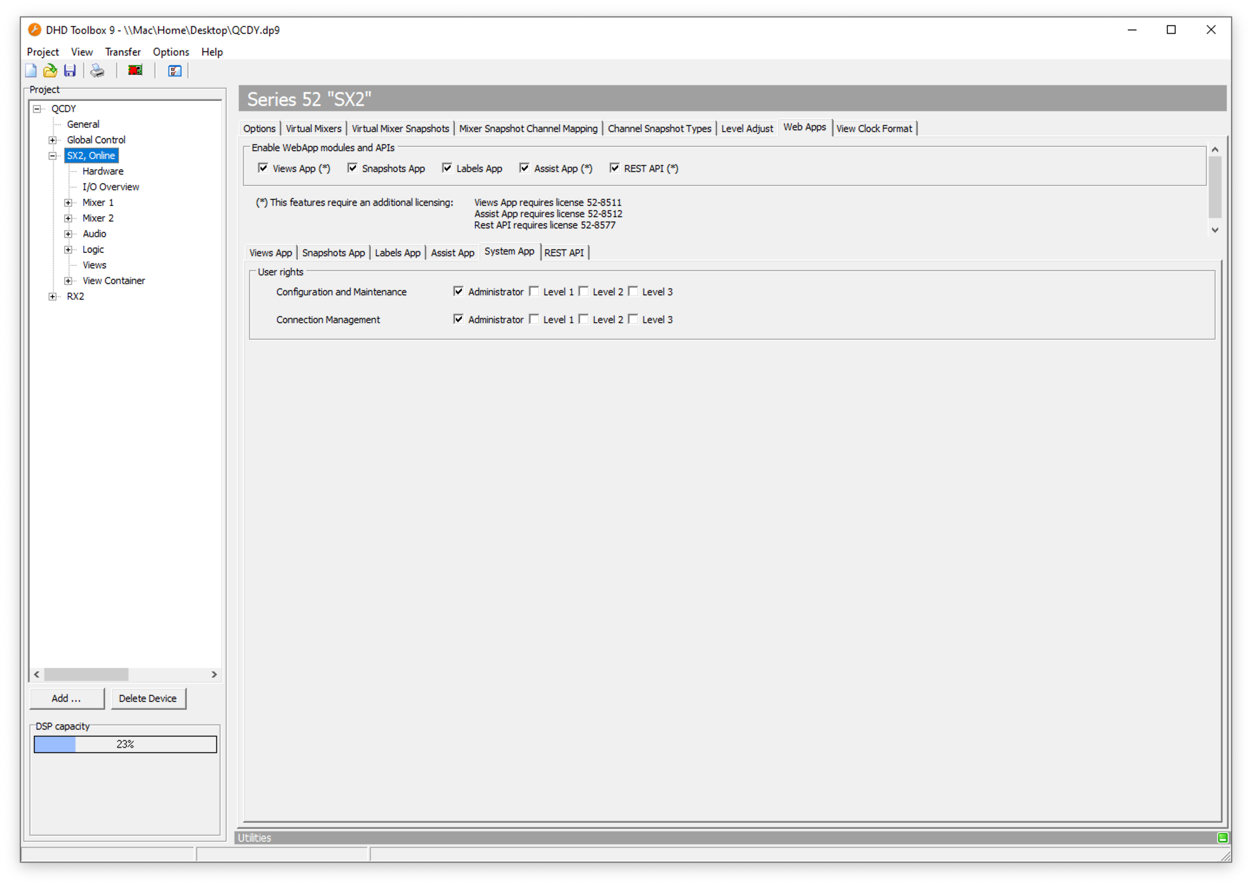Toggle the Assist App (*) checkbox

point(524,168)
